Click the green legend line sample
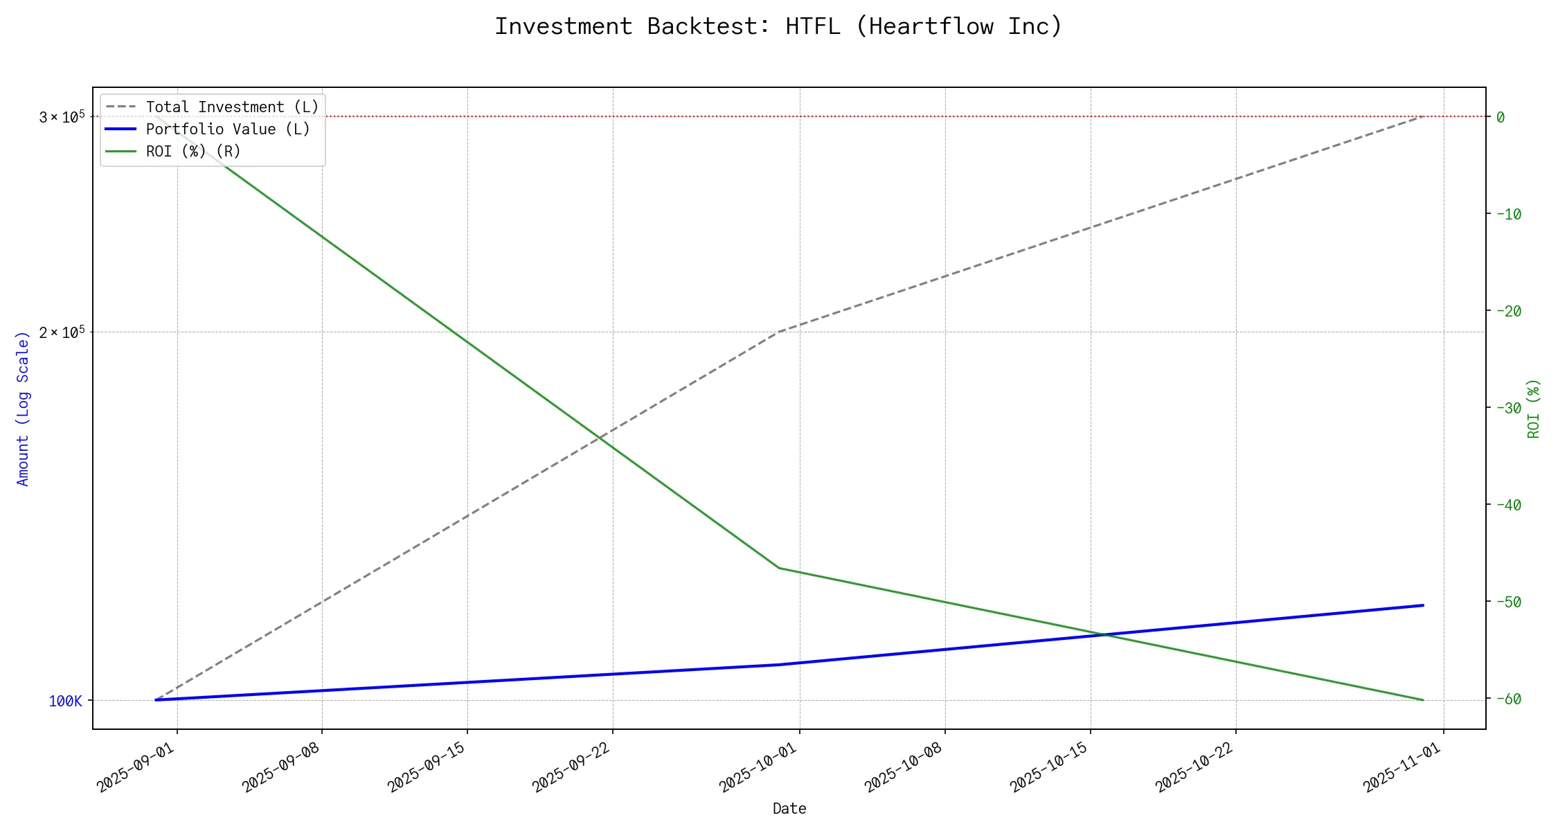This screenshot has height=831, width=1558. point(120,151)
